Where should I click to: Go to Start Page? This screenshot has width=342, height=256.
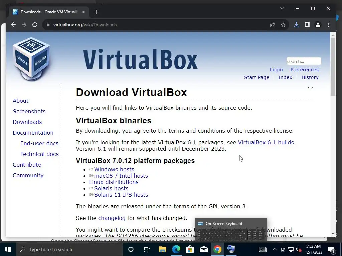point(256,77)
